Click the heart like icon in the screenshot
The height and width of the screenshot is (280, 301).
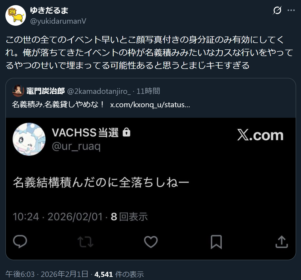(151, 242)
